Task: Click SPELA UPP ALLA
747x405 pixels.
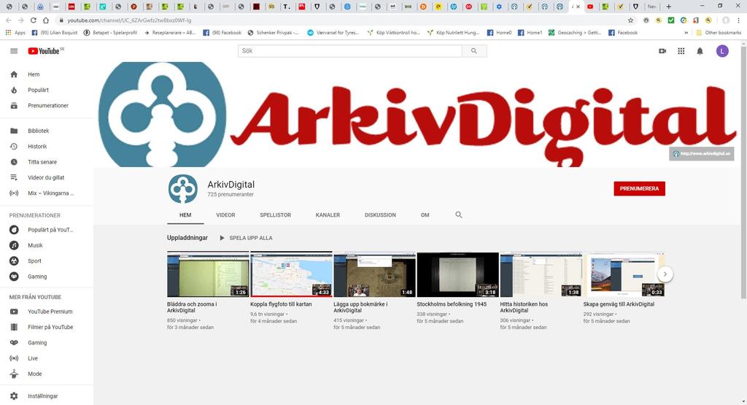Action: 246,238
